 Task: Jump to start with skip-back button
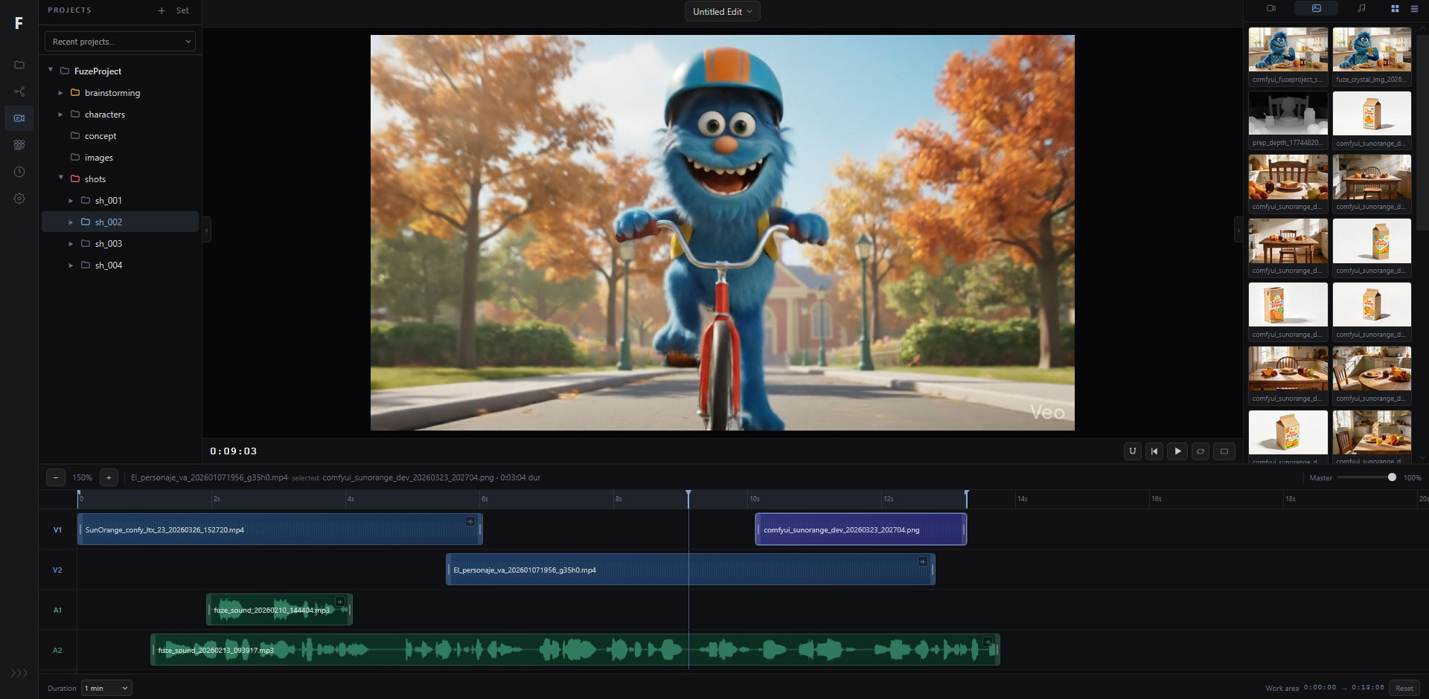pyautogui.click(x=1154, y=451)
